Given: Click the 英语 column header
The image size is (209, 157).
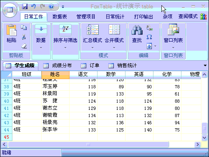Looking at the screenshot, I should (139, 74).
